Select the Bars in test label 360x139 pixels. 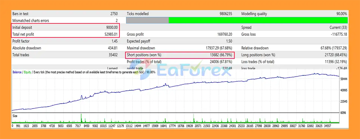pos(20,14)
